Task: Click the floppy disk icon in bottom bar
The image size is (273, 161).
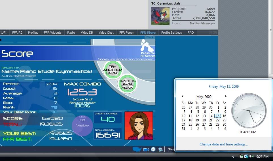Action: click(x=160, y=149)
